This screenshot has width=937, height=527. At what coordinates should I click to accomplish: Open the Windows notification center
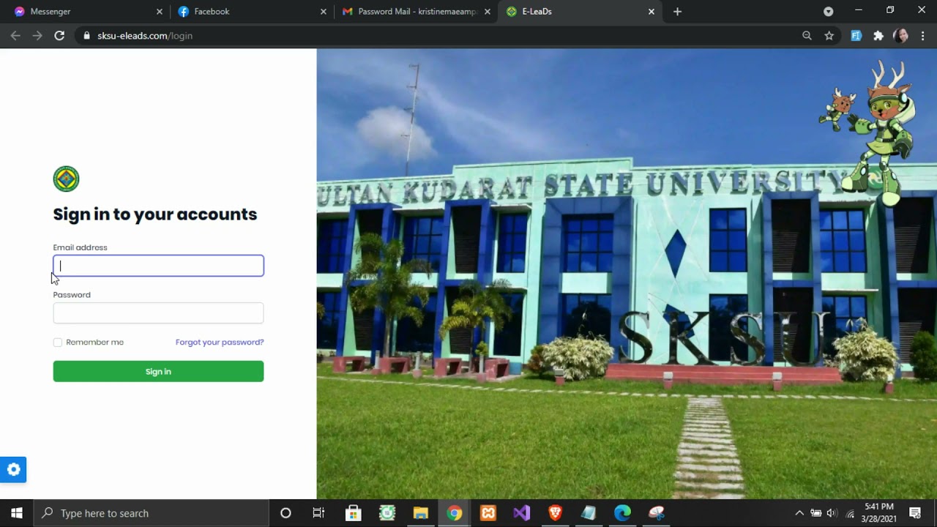point(914,513)
